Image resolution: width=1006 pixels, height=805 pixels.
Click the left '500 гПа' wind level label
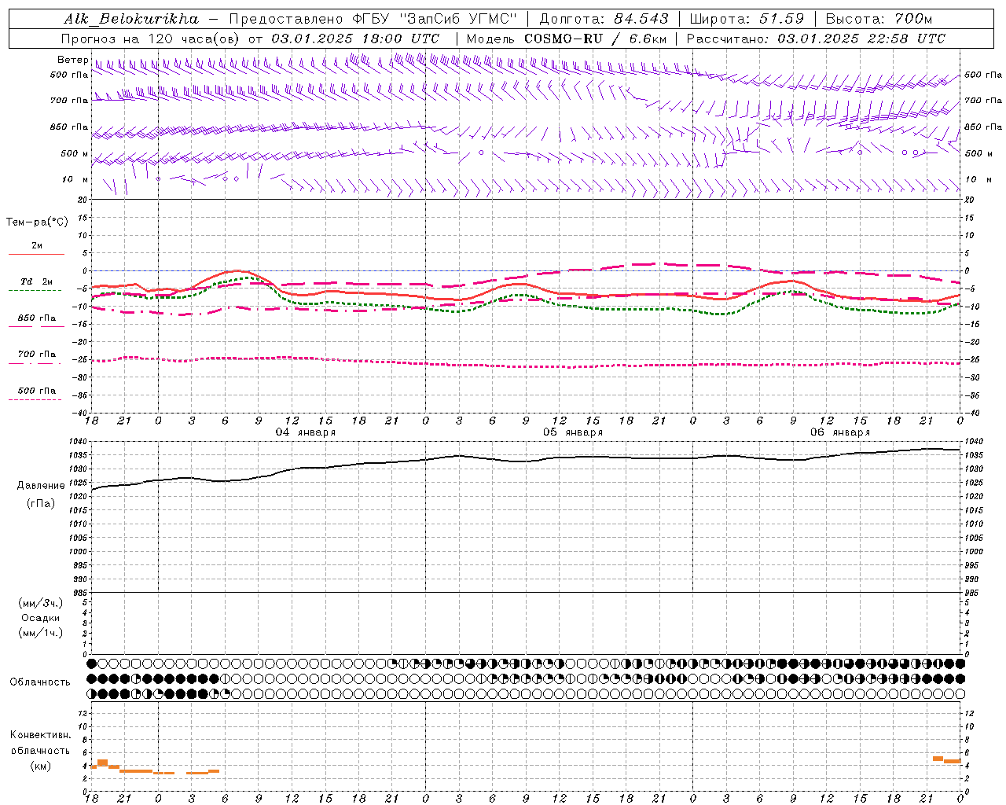coord(69,75)
